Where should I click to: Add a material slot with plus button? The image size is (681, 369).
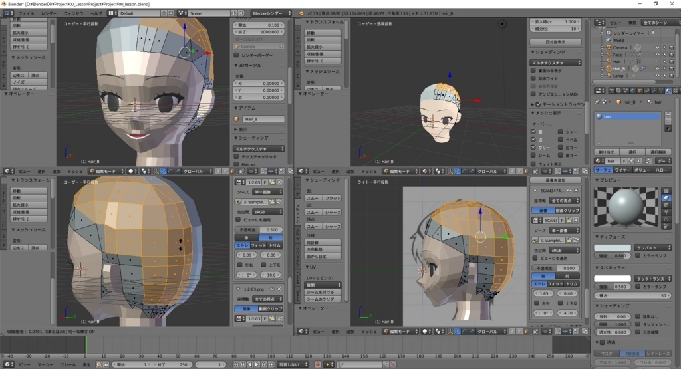[x=668, y=115]
